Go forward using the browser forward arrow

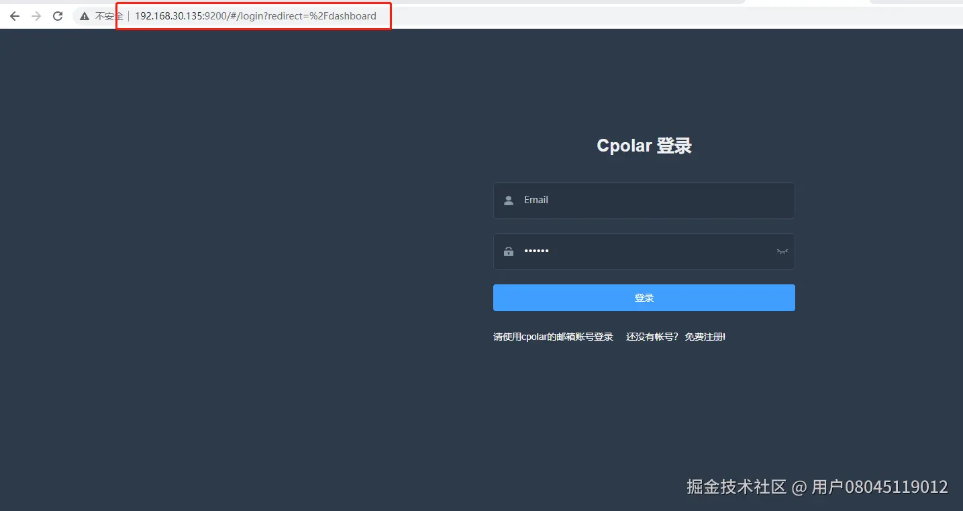tap(36, 16)
